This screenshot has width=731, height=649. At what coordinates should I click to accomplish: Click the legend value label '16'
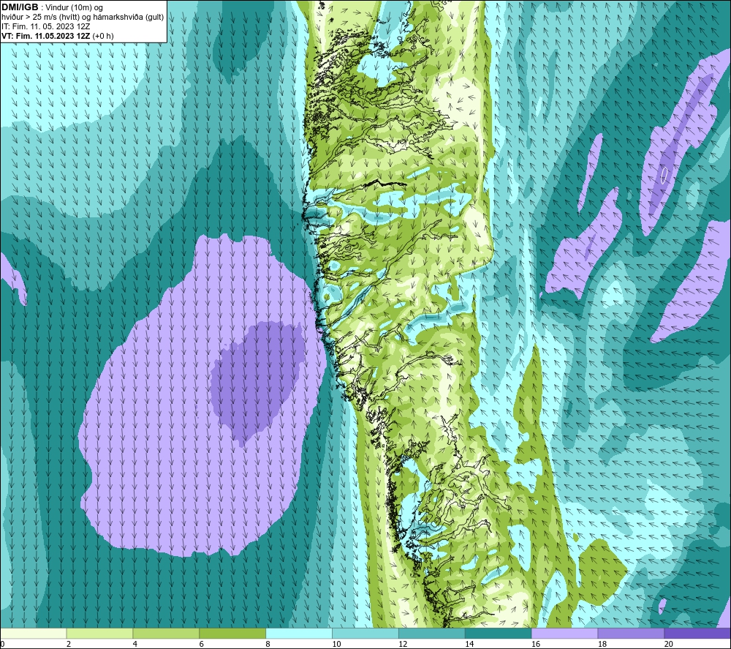click(536, 644)
